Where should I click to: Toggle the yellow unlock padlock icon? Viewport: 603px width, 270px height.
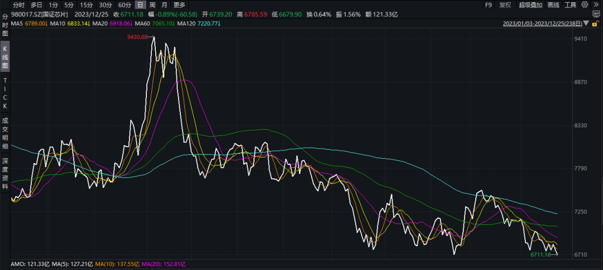pos(596,23)
